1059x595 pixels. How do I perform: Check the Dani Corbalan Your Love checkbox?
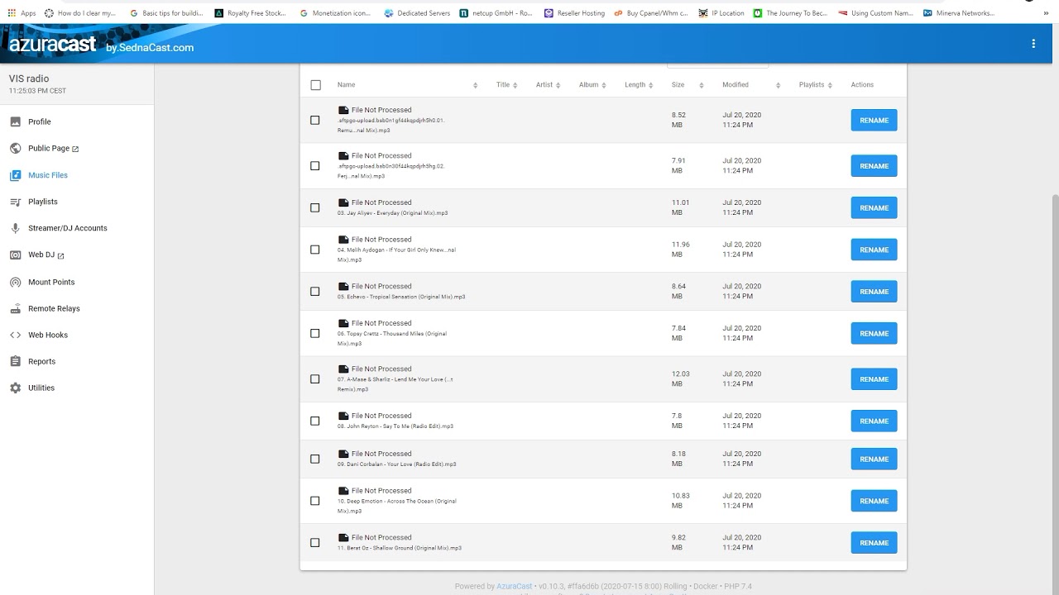click(314, 459)
